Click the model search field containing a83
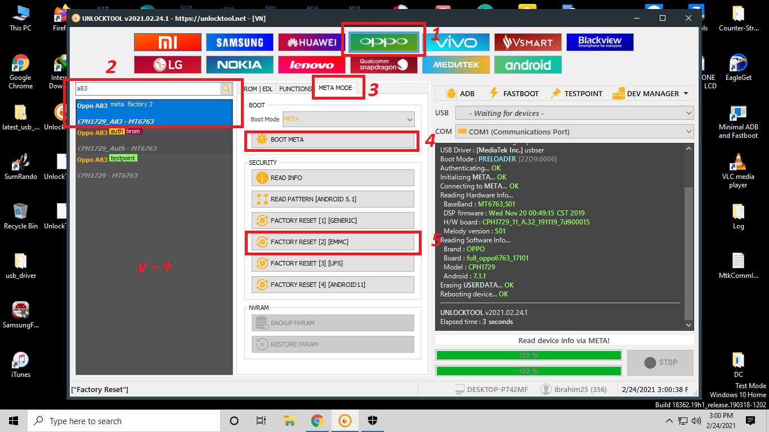Screen dimensions: 769x432 coord(148,88)
